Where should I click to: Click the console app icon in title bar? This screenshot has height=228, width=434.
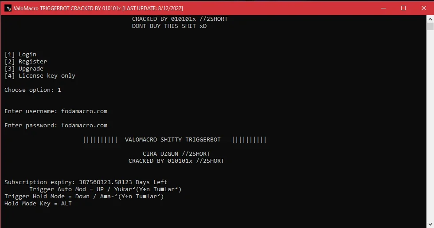tap(8, 8)
